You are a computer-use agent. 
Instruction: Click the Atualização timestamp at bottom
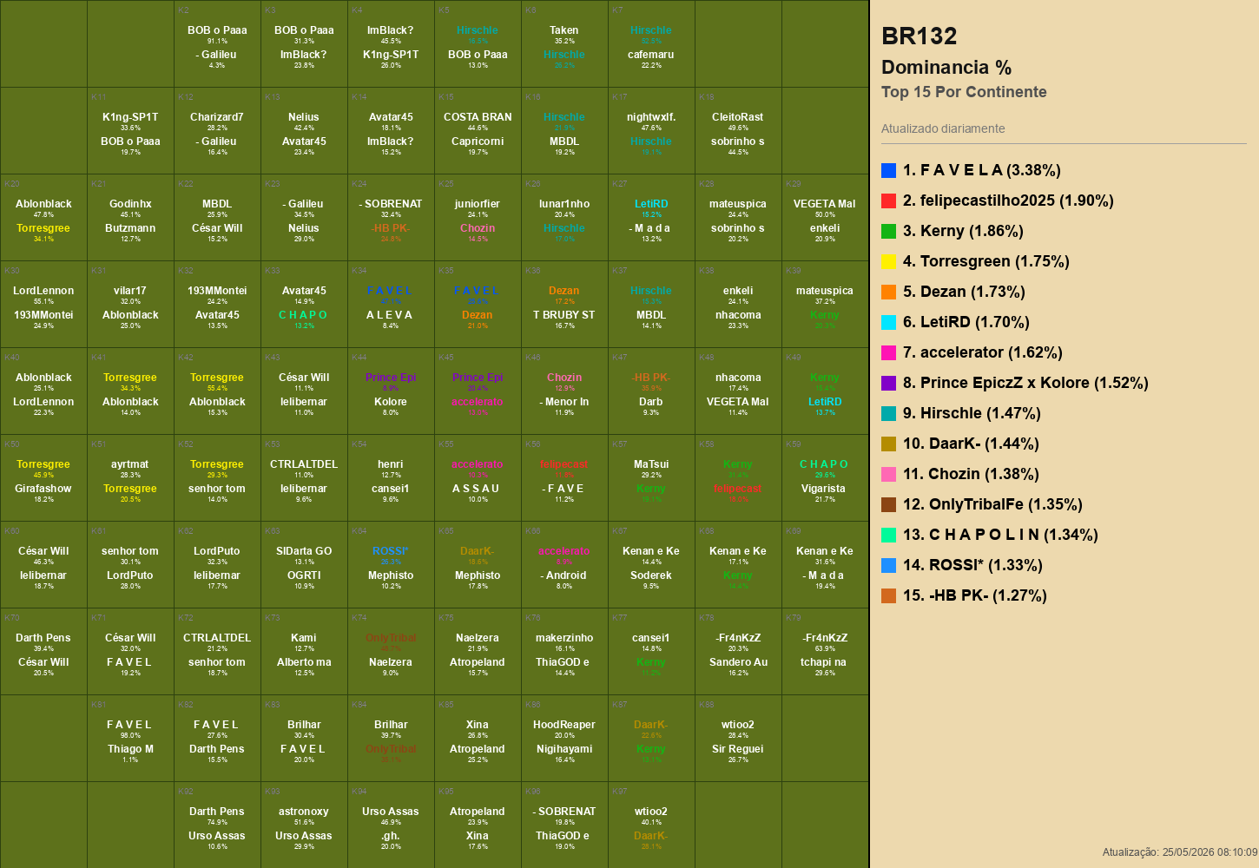(x=1180, y=852)
